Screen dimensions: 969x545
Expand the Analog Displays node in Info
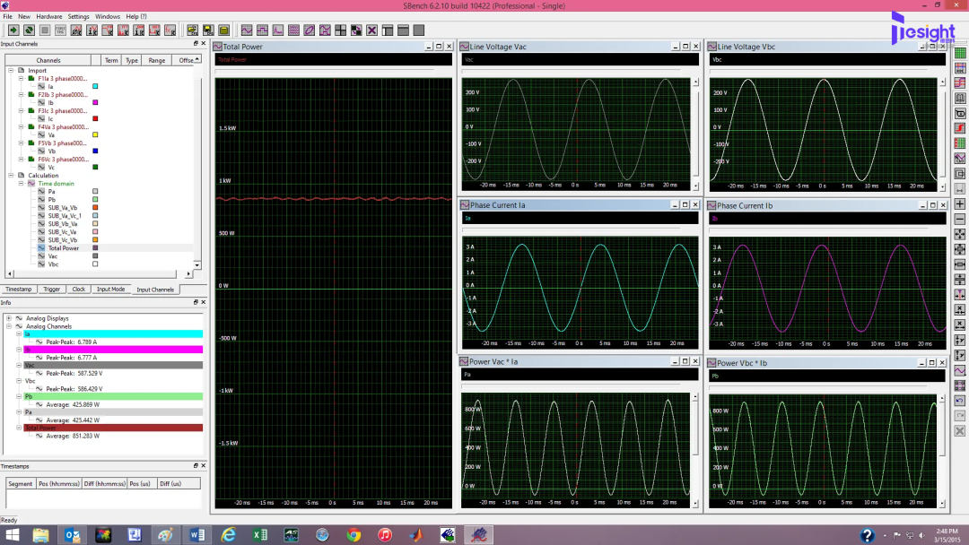[x=9, y=318]
